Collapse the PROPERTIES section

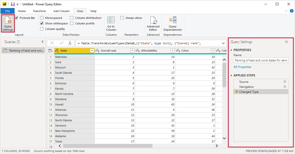231,50
